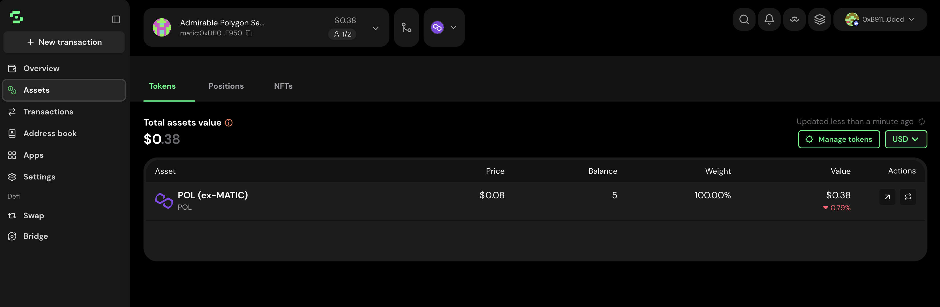
Task: Refresh balances with the reload icon
Action: (921, 122)
